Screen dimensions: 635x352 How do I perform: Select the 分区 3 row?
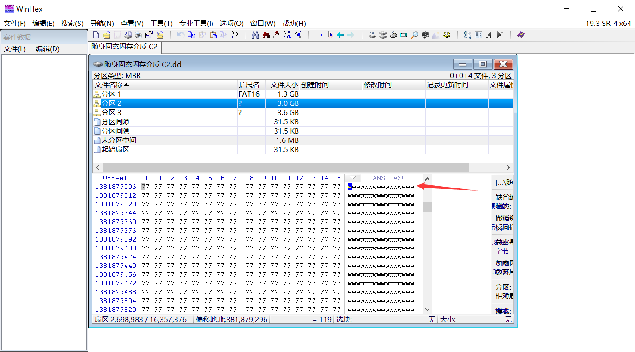(303, 112)
